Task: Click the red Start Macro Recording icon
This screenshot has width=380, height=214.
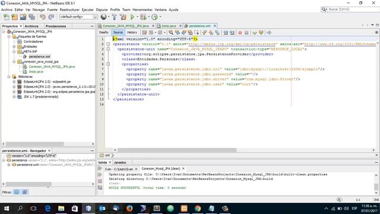Action: (x=240, y=33)
